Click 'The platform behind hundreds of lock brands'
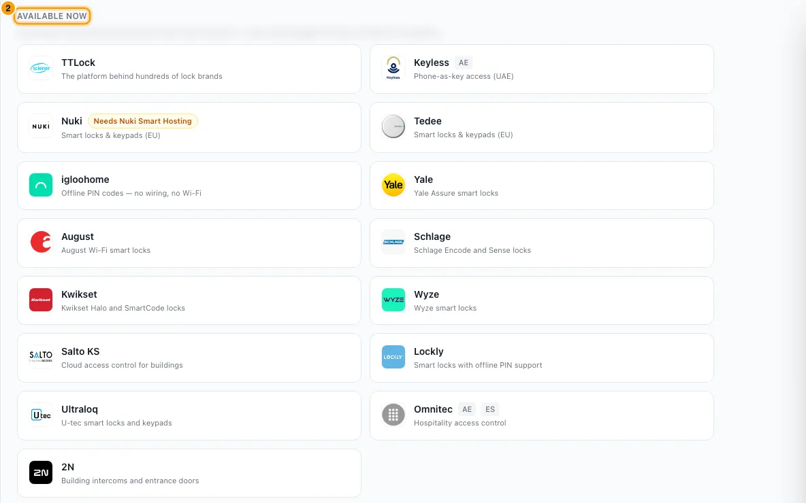The height and width of the screenshot is (503, 806). click(x=142, y=76)
